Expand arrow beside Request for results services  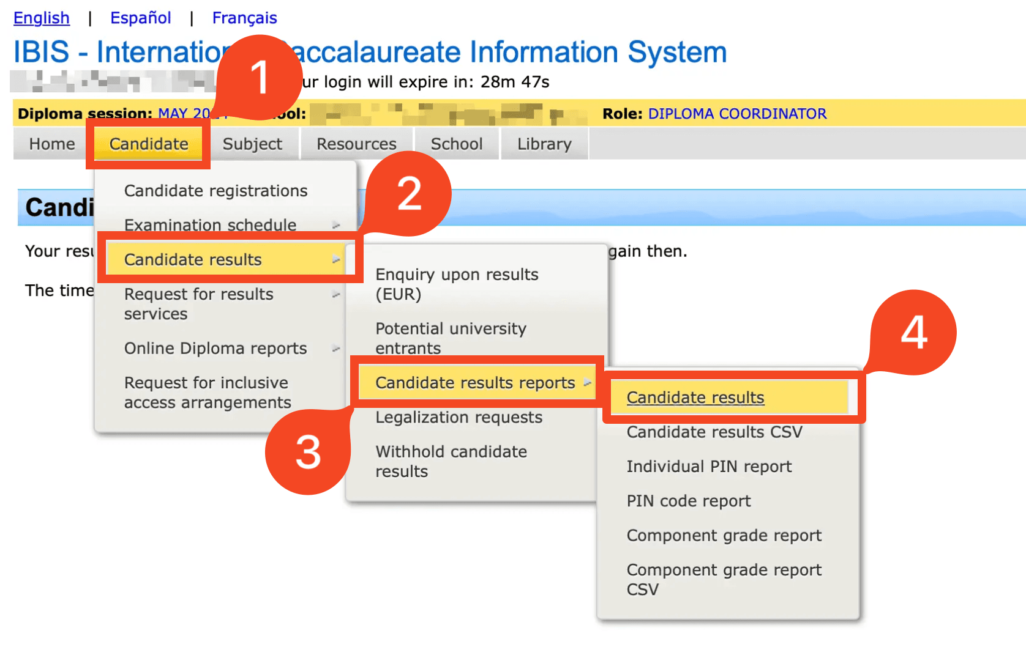tap(336, 295)
